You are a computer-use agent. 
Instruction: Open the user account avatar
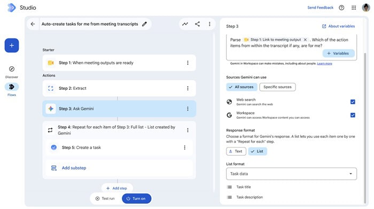click(x=366, y=7)
